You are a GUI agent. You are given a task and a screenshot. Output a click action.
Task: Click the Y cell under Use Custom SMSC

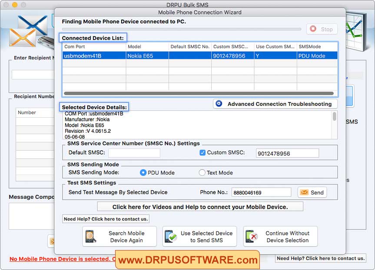(x=275, y=56)
